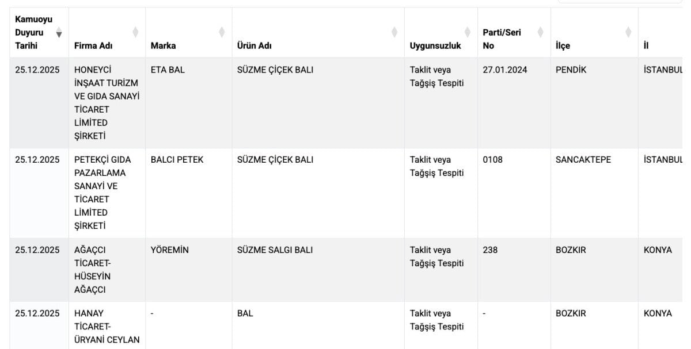Click the ETA BAL brand cell
The width and height of the screenshot is (691, 349).
pyautogui.click(x=168, y=70)
